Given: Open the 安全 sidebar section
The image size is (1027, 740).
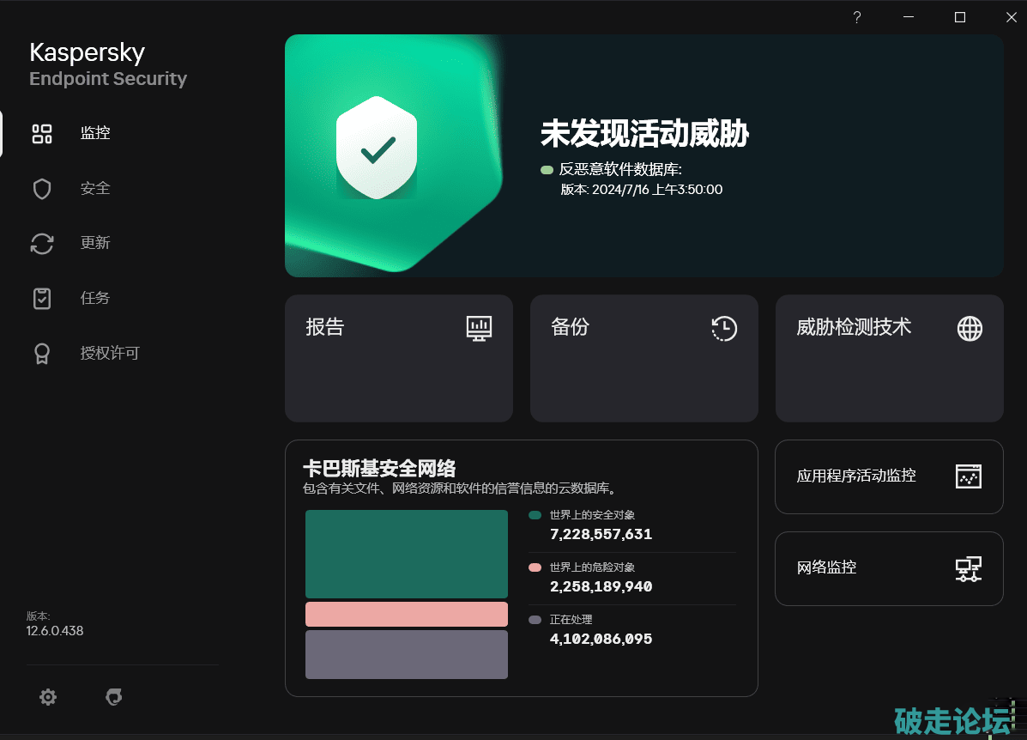Looking at the screenshot, I should pos(94,188).
